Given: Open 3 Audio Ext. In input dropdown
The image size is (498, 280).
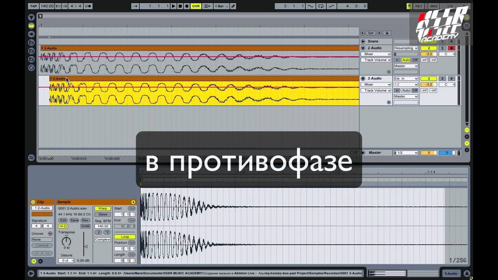Looking at the screenshot, I should 406,79.
